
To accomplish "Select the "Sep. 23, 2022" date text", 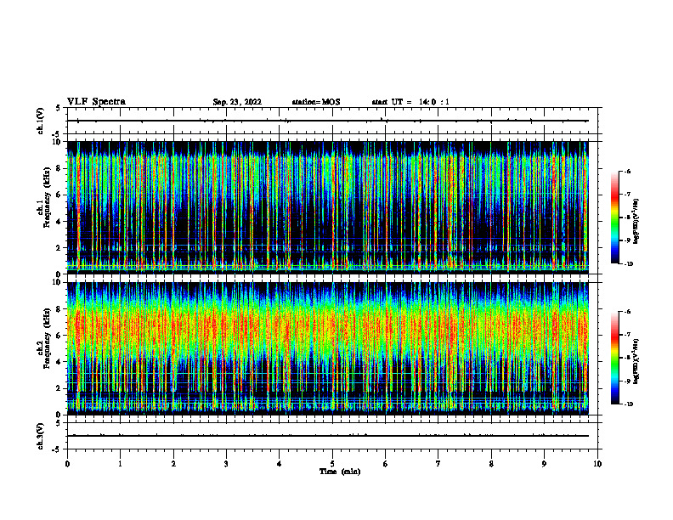I will (237, 102).
